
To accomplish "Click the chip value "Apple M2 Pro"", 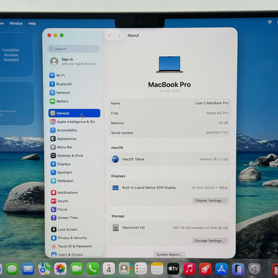I will 217,113.
